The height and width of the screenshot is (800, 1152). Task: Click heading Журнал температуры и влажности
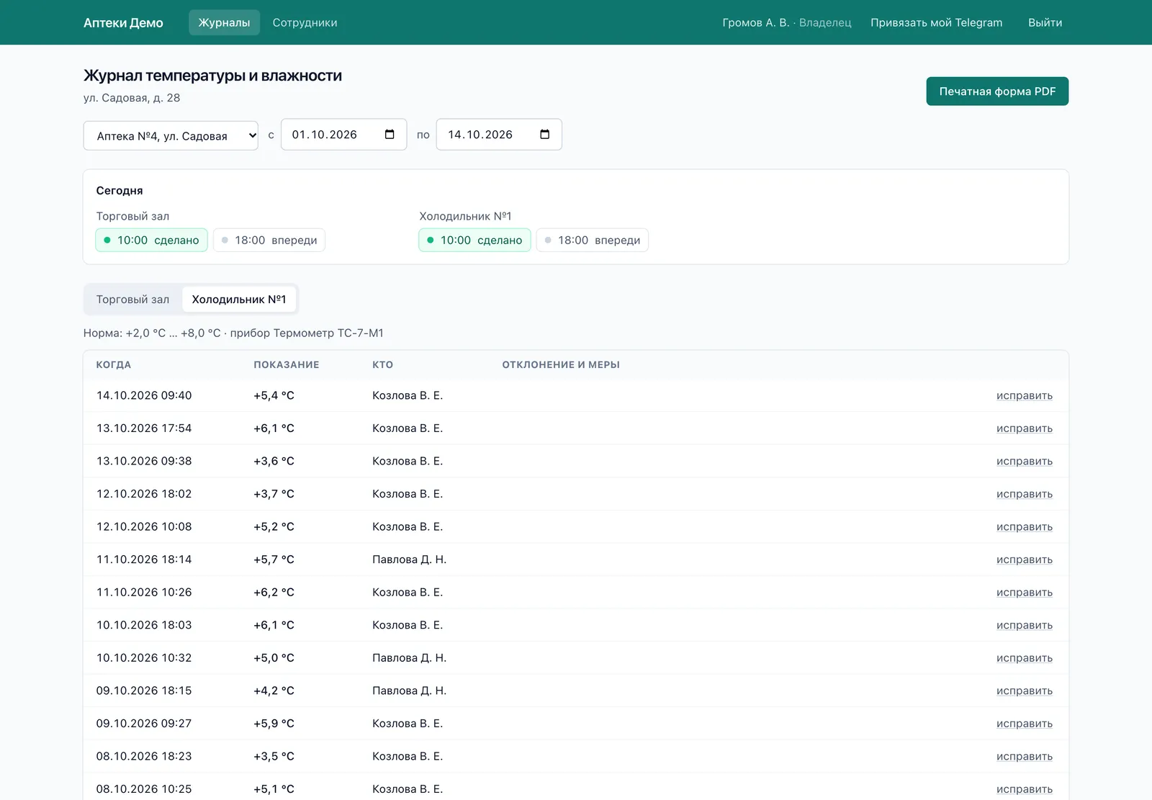tap(212, 76)
